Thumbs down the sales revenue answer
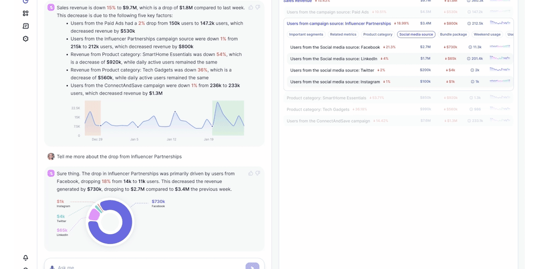Image resolution: width=539 pixels, height=269 pixels. 257,7
